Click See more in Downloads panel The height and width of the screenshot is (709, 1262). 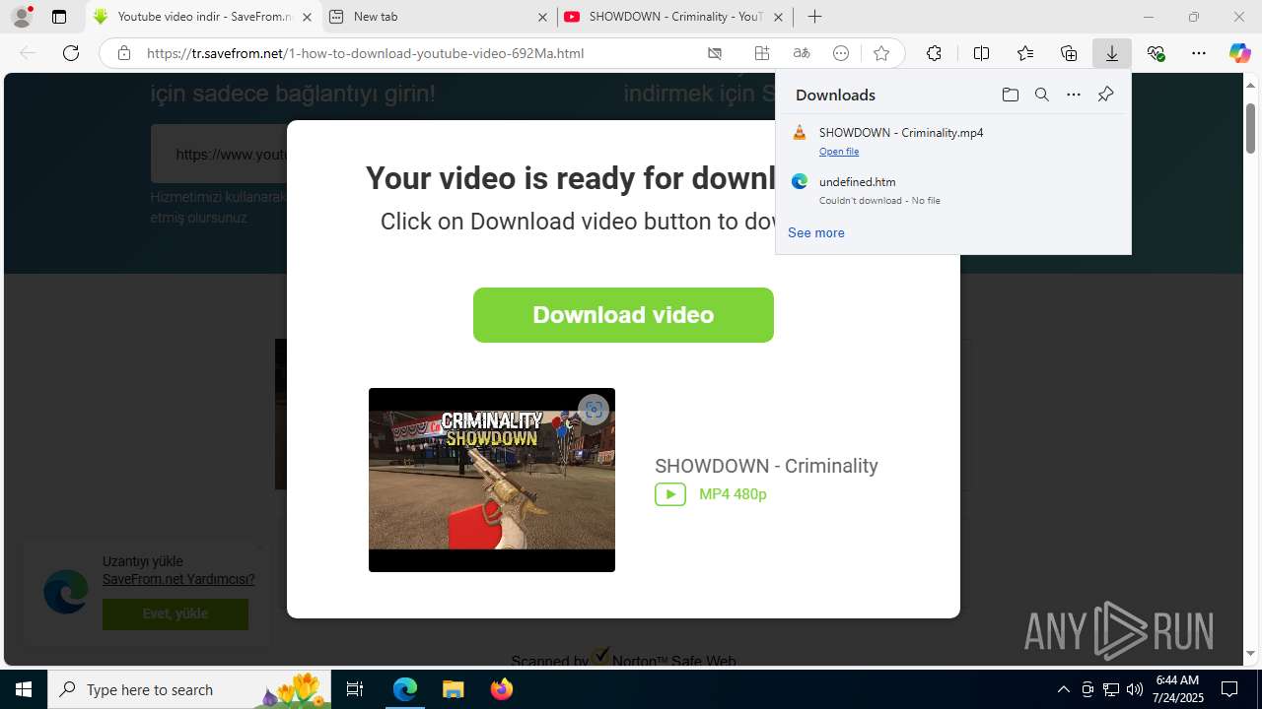tap(815, 232)
